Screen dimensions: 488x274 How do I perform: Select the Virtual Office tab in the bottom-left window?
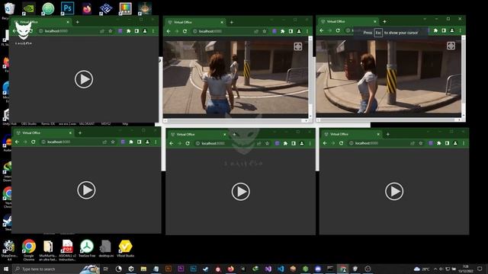coord(43,133)
